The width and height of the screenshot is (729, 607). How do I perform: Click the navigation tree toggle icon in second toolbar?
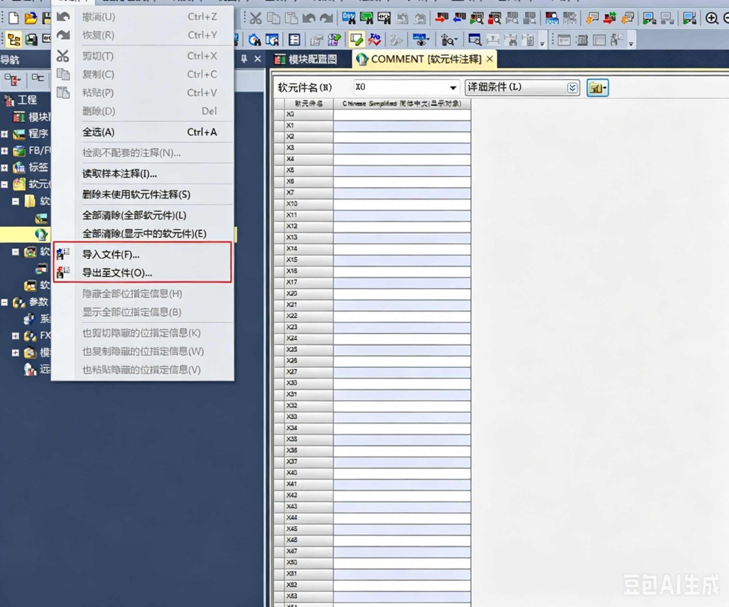point(14,40)
